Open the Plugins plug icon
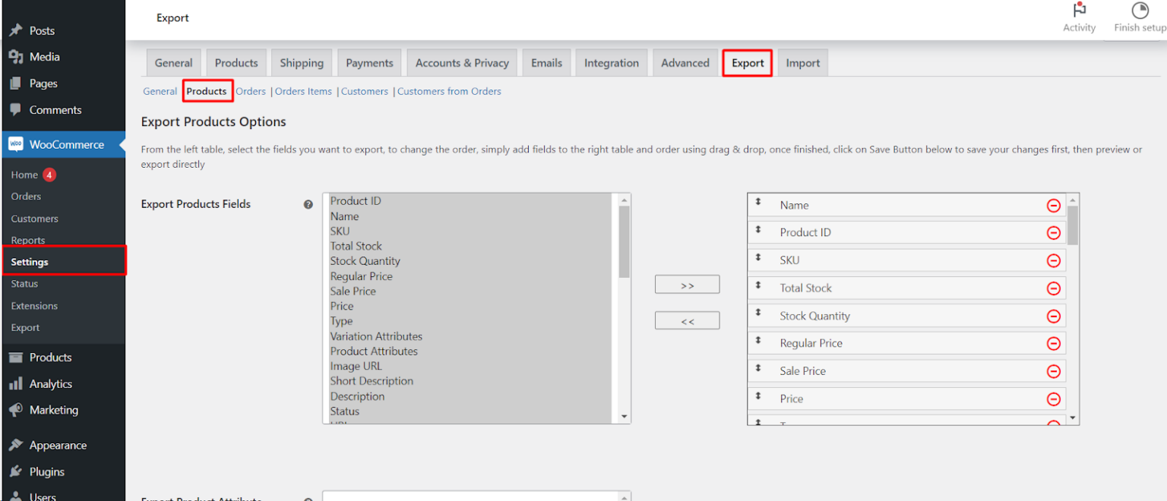This screenshot has height=501, width=1167. pos(17,471)
